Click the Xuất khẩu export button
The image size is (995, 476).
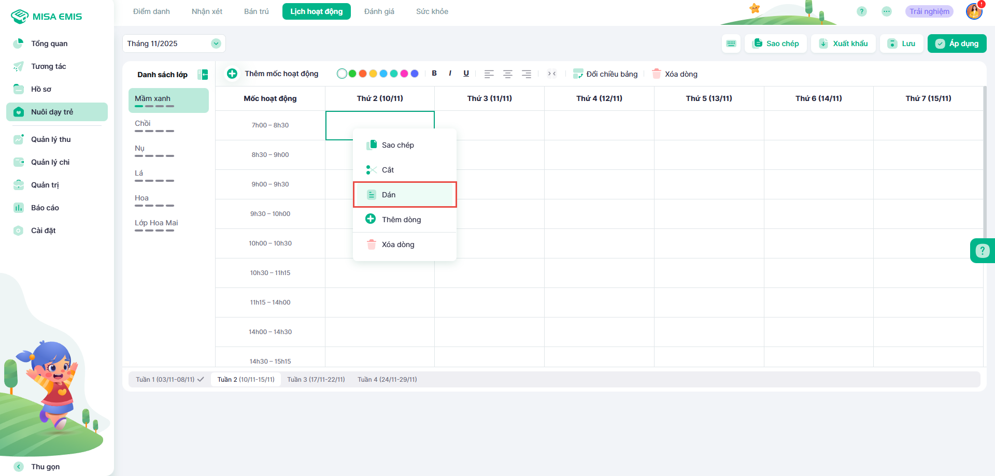click(x=843, y=44)
